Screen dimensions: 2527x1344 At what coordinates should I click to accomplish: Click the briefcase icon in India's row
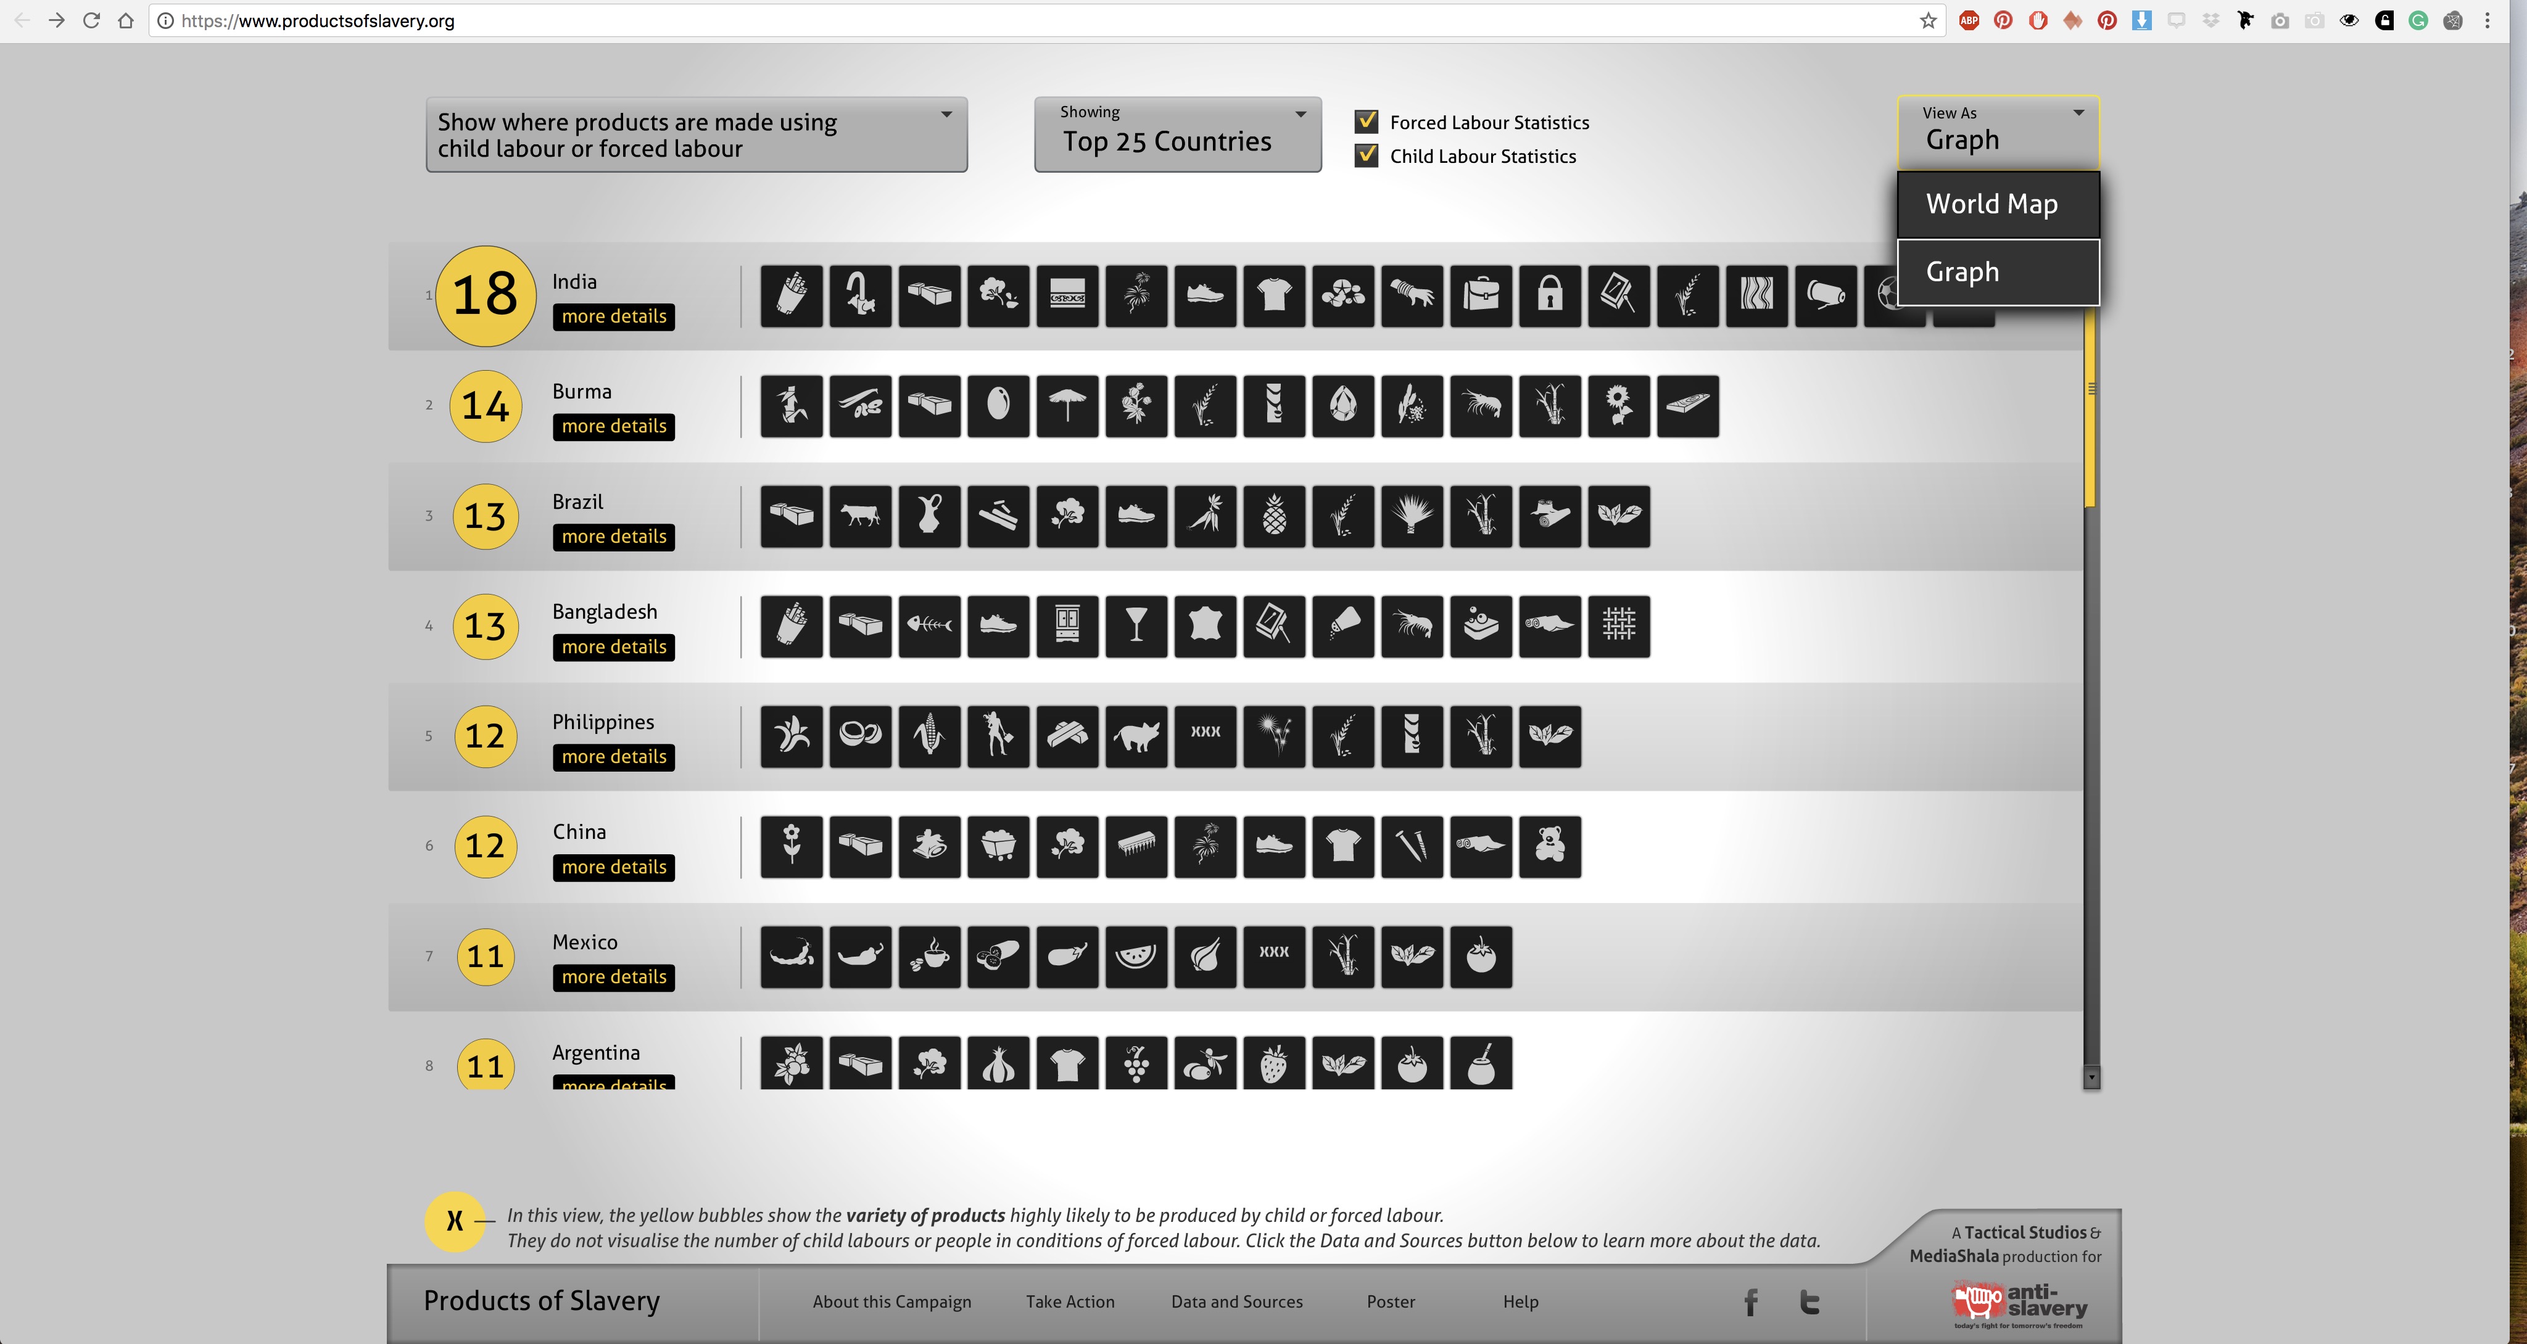coord(1481,295)
